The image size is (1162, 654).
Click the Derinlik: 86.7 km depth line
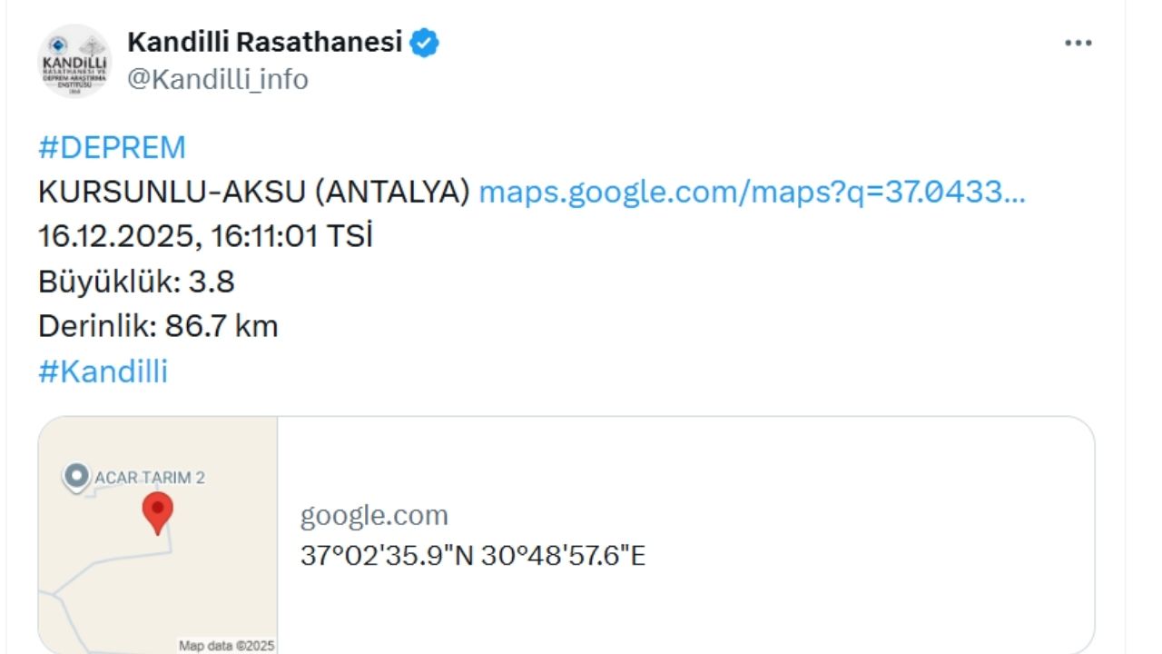pos(158,326)
